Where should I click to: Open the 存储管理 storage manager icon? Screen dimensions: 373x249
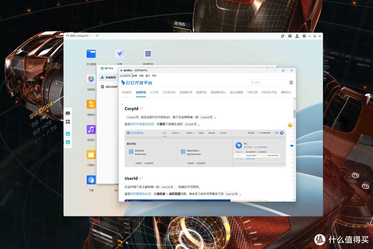pyautogui.click(x=148, y=54)
